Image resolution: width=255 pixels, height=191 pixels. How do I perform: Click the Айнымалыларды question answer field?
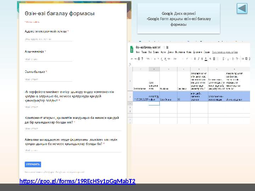click(73, 150)
